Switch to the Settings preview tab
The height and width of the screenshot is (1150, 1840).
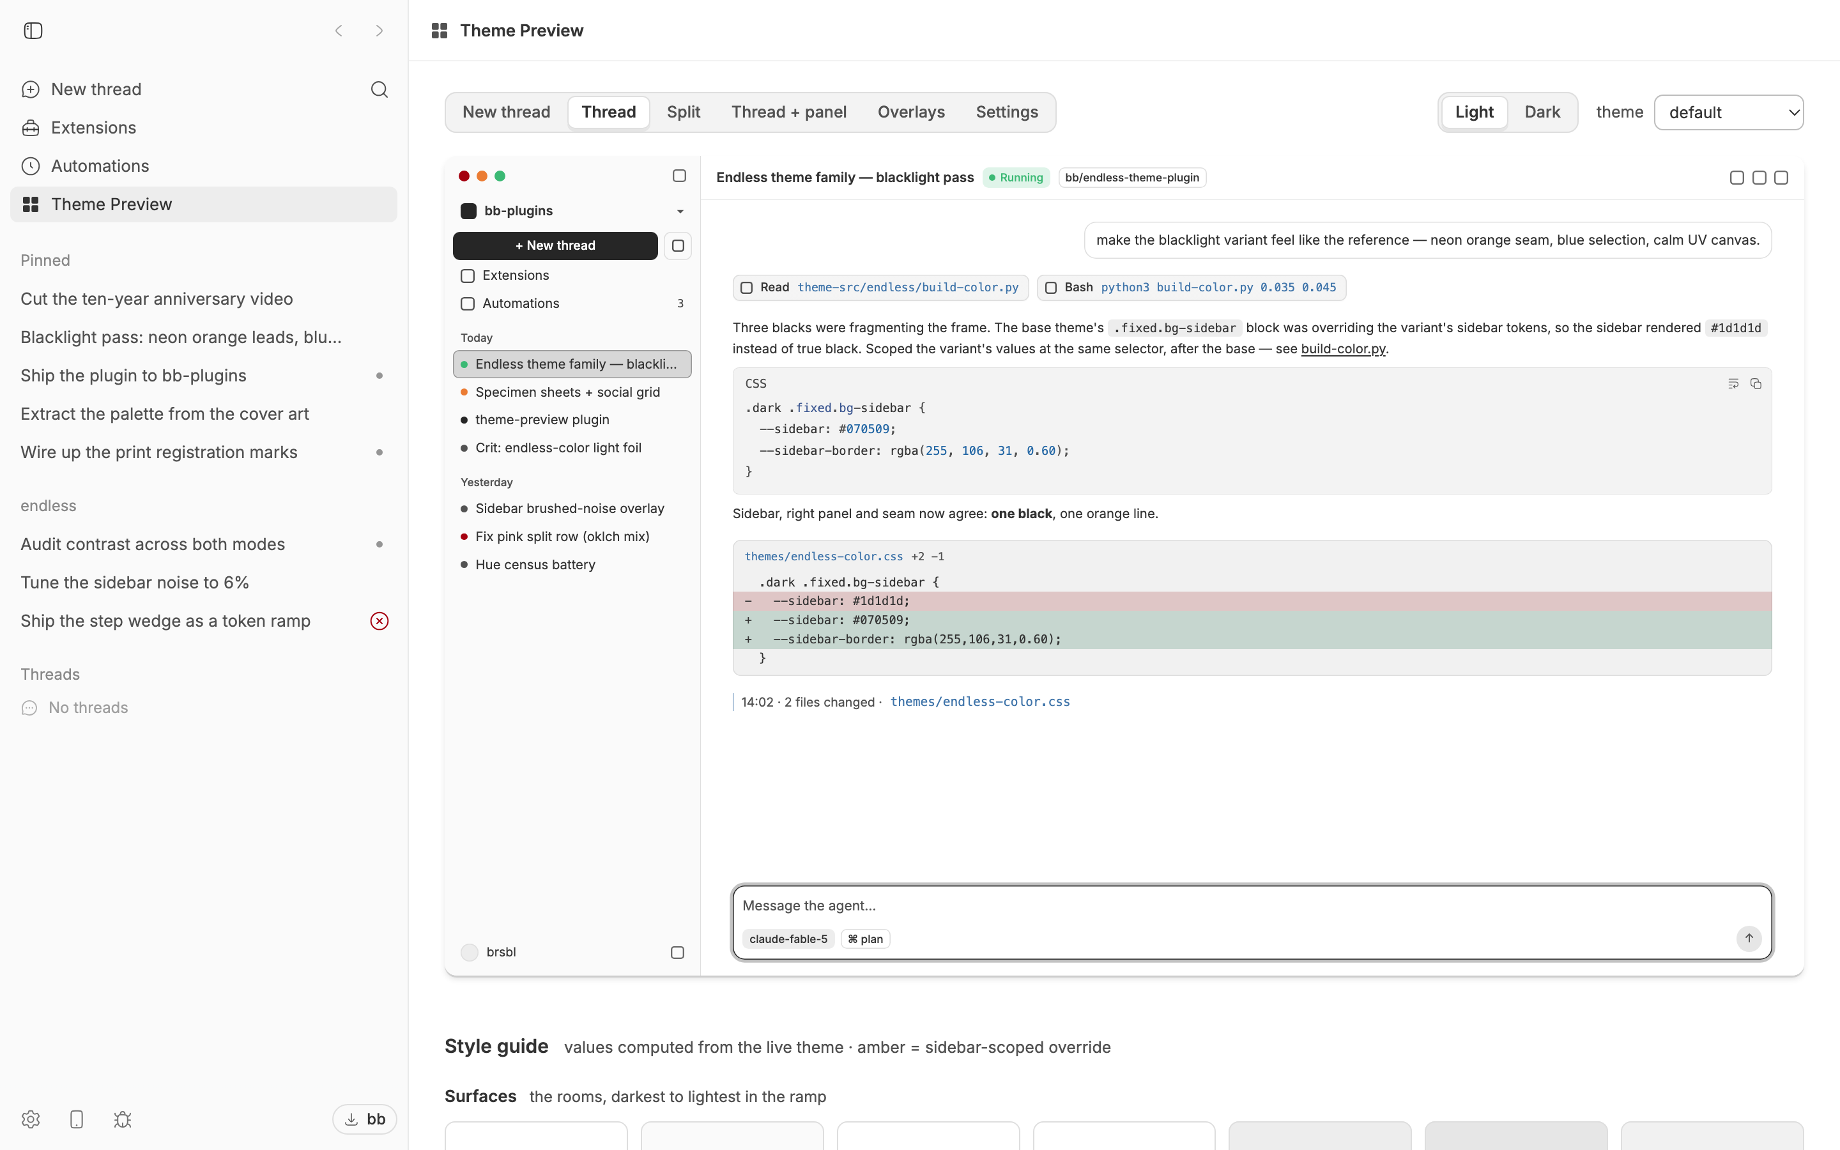pos(1007,112)
